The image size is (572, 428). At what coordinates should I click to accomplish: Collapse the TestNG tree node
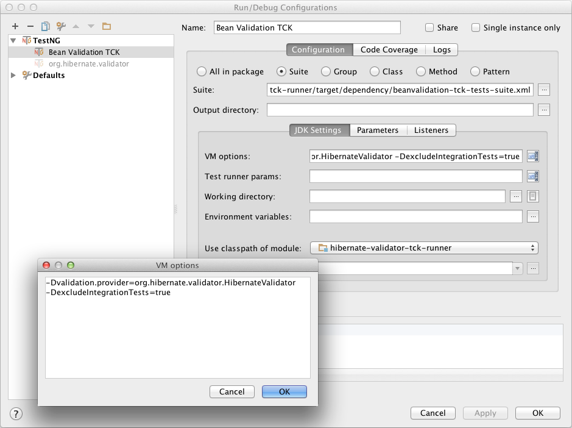tap(13, 40)
